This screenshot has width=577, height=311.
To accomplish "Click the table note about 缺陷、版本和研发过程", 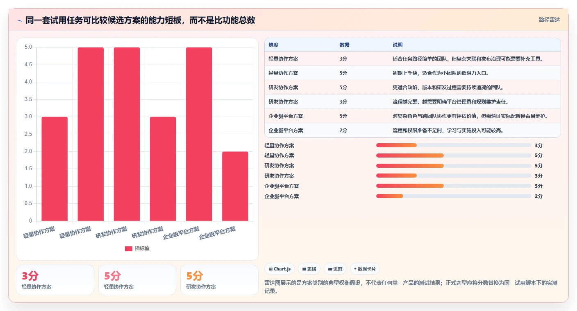I will 448,88.
